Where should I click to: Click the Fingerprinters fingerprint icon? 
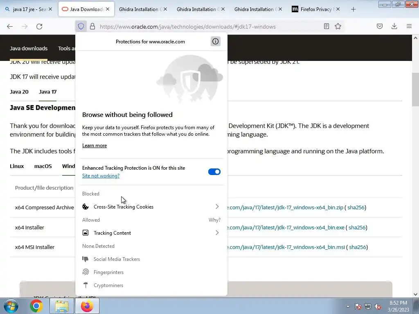coord(86,272)
